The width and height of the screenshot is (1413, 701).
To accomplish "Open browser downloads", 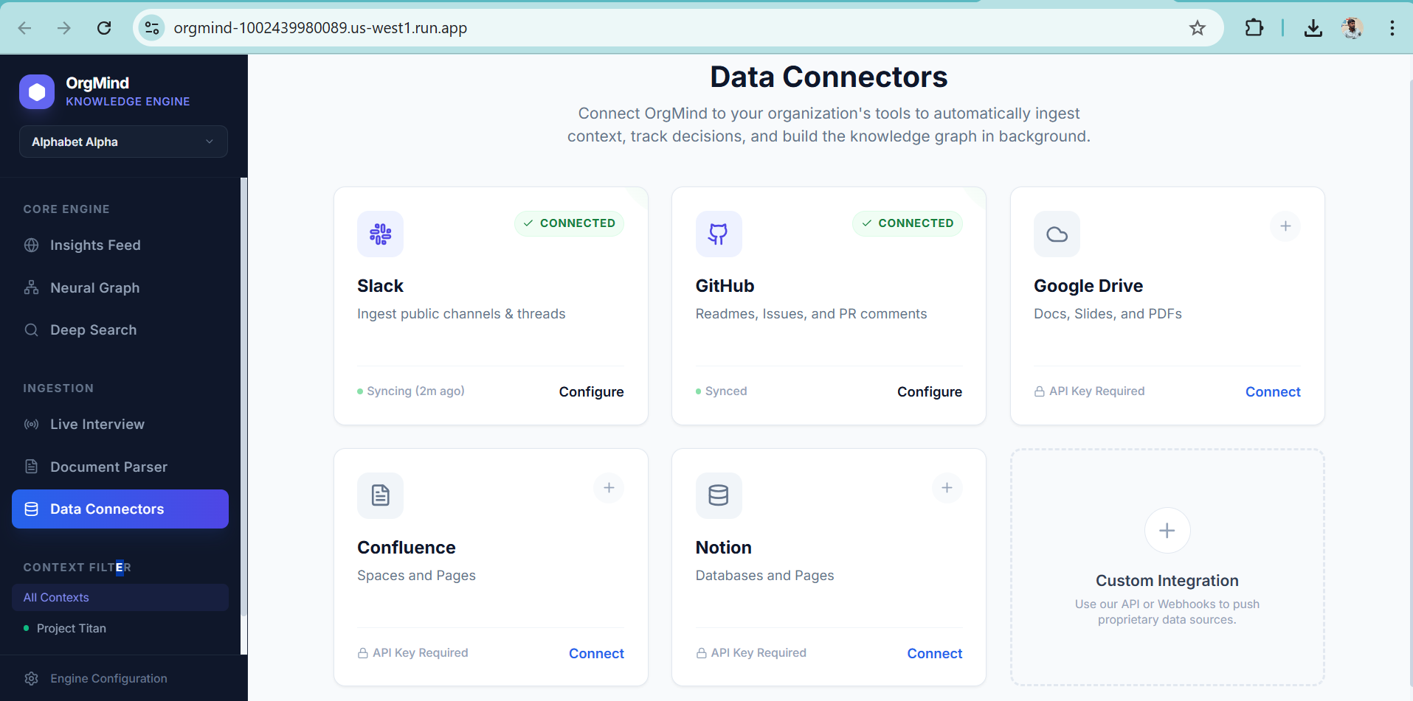I will pos(1313,28).
